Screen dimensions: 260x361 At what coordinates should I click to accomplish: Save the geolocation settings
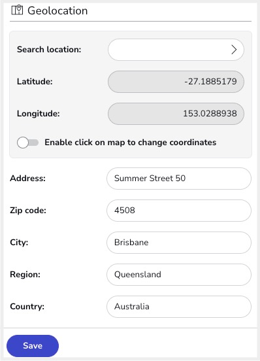click(x=33, y=346)
